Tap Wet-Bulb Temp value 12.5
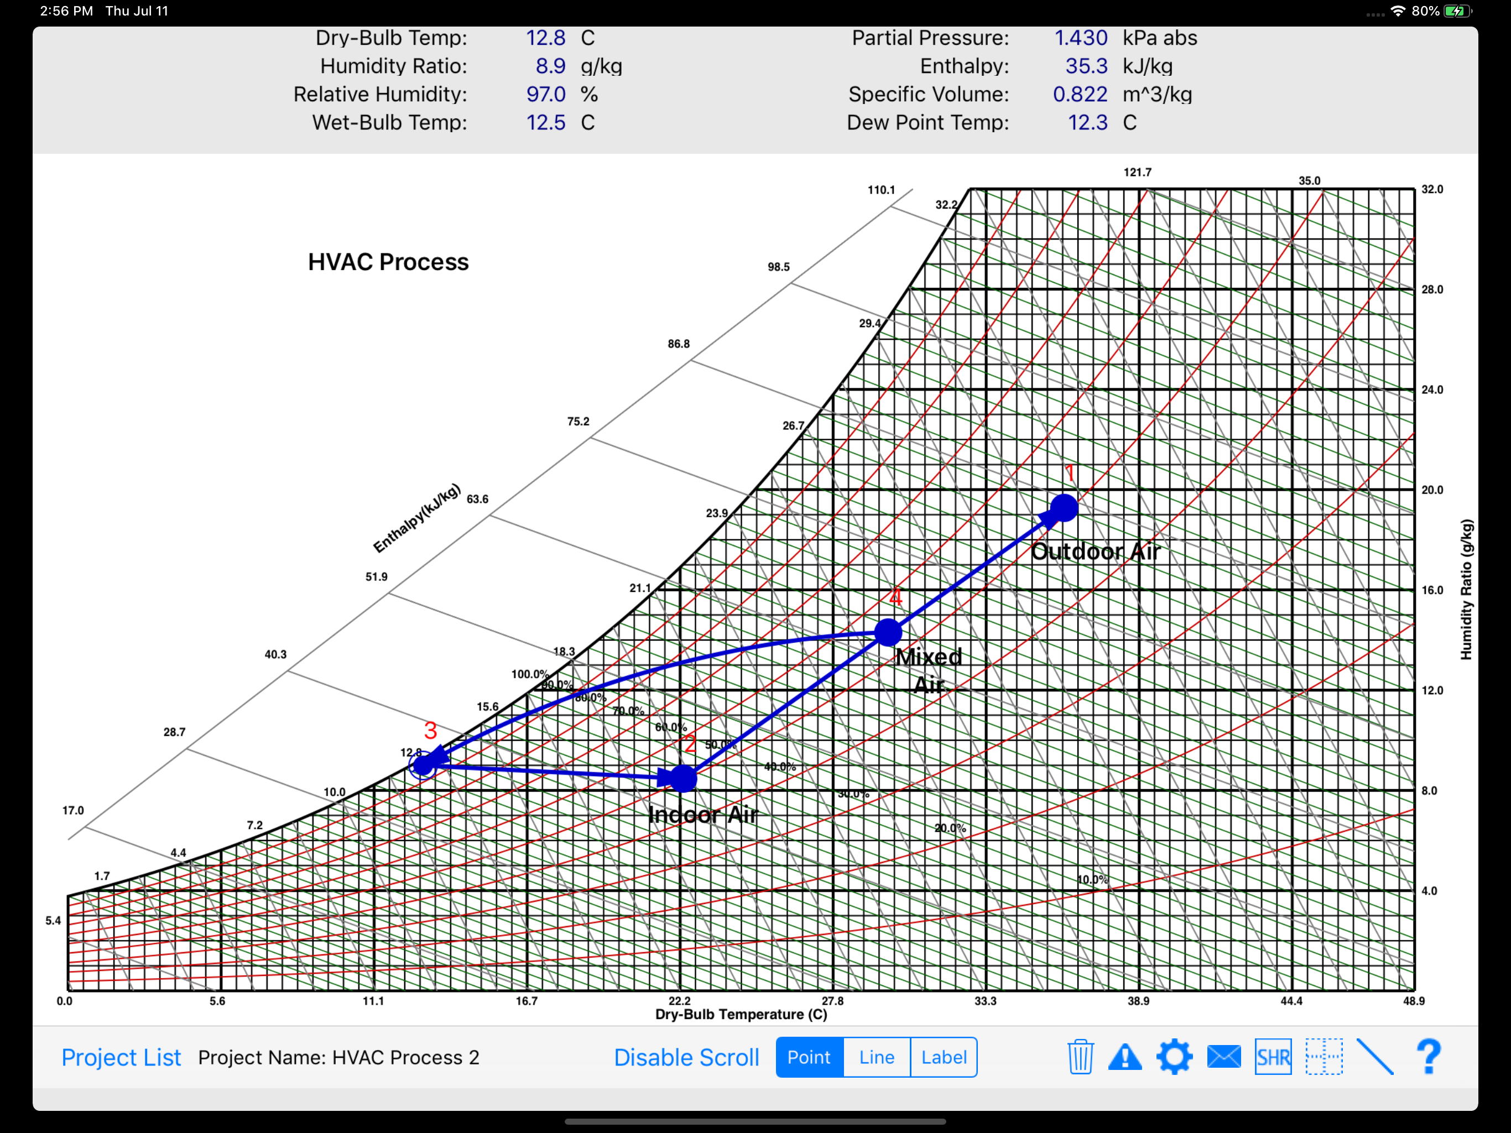Viewport: 1511px width, 1133px height. click(x=545, y=122)
